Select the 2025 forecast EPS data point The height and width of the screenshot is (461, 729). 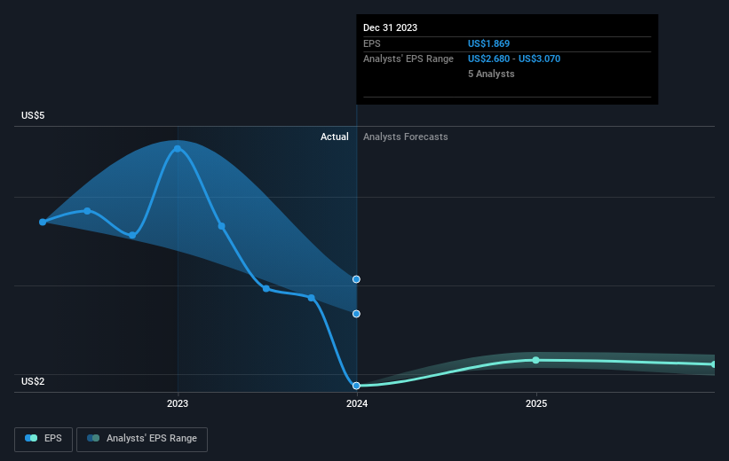tap(535, 360)
